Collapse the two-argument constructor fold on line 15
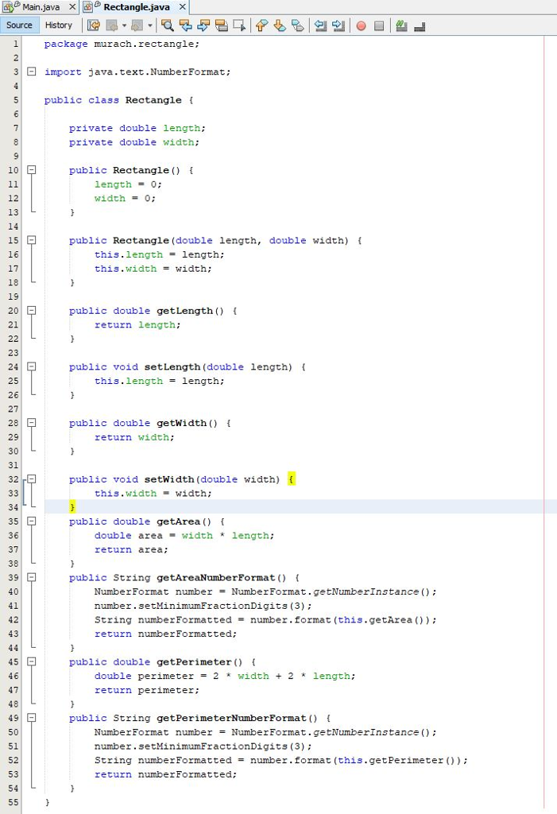Screen dimensions: 557x814 (32, 240)
